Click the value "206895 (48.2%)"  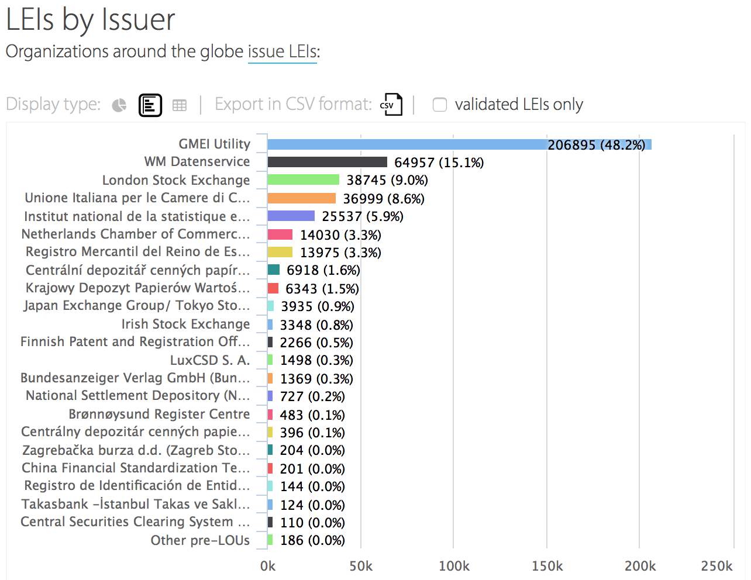coord(597,145)
